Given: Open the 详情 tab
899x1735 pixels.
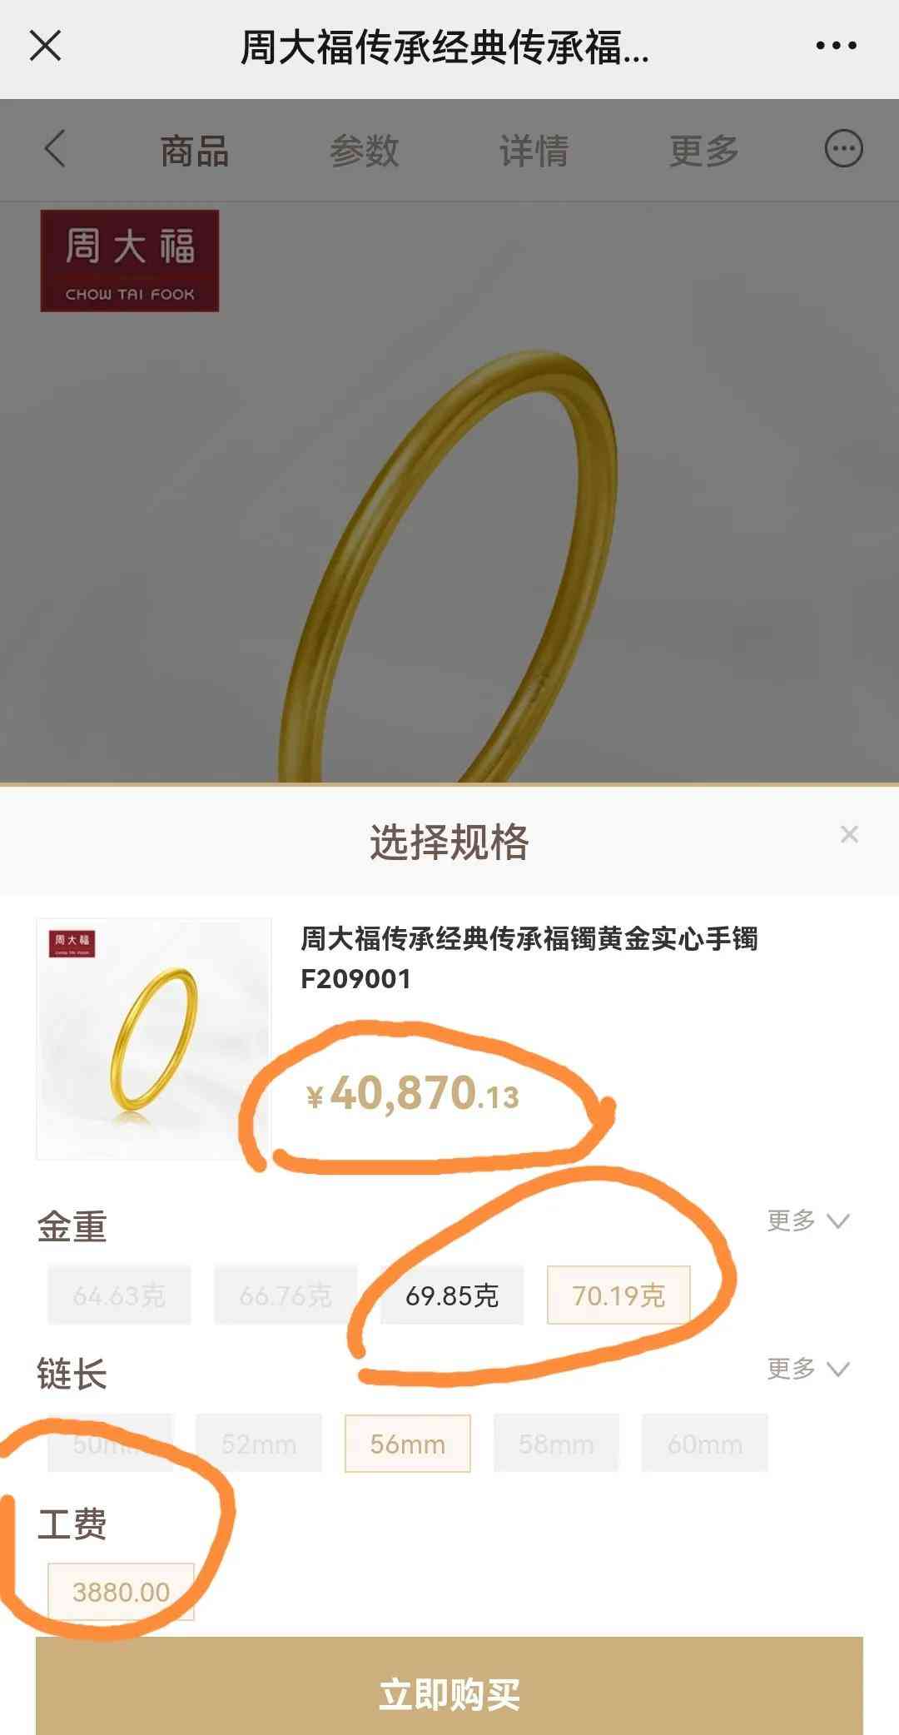Looking at the screenshot, I should click(x=534, y=151).
